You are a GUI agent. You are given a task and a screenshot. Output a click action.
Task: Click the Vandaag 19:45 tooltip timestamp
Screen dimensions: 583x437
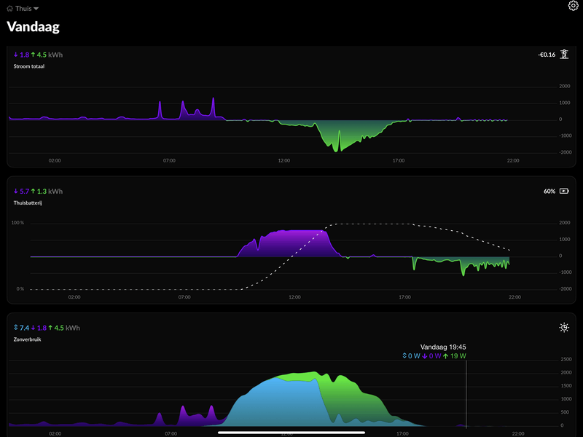[x=443, y=347]
